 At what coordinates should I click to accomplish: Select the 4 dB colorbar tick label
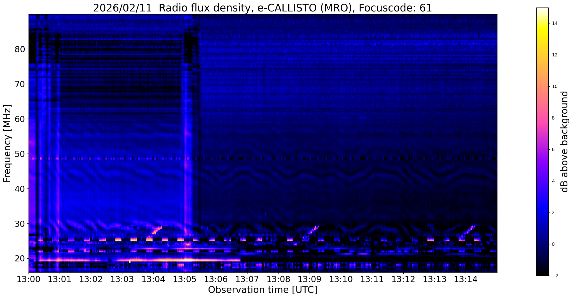click(x=553, y=181)
